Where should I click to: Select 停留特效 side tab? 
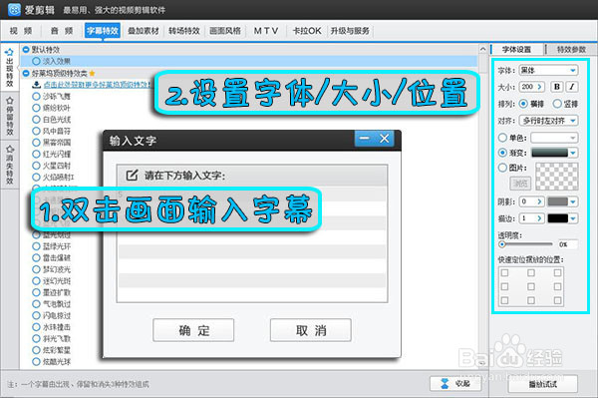click(10, 116)
